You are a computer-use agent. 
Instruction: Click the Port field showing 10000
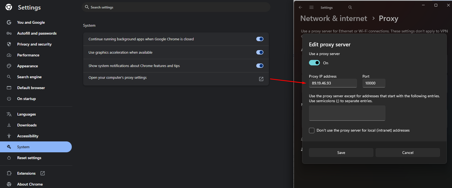click(x=374, y=83)
